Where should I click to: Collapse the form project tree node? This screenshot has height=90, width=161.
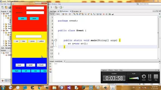coord(2,30)
